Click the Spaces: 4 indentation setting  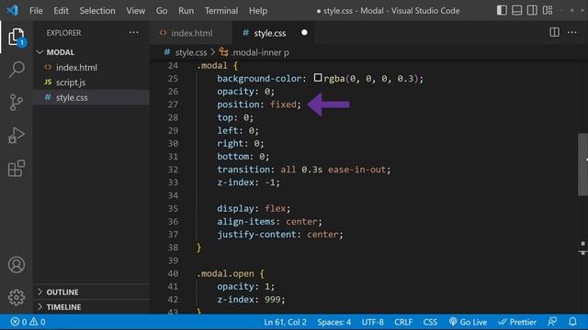pyautogui.click(x=334, y=322)
